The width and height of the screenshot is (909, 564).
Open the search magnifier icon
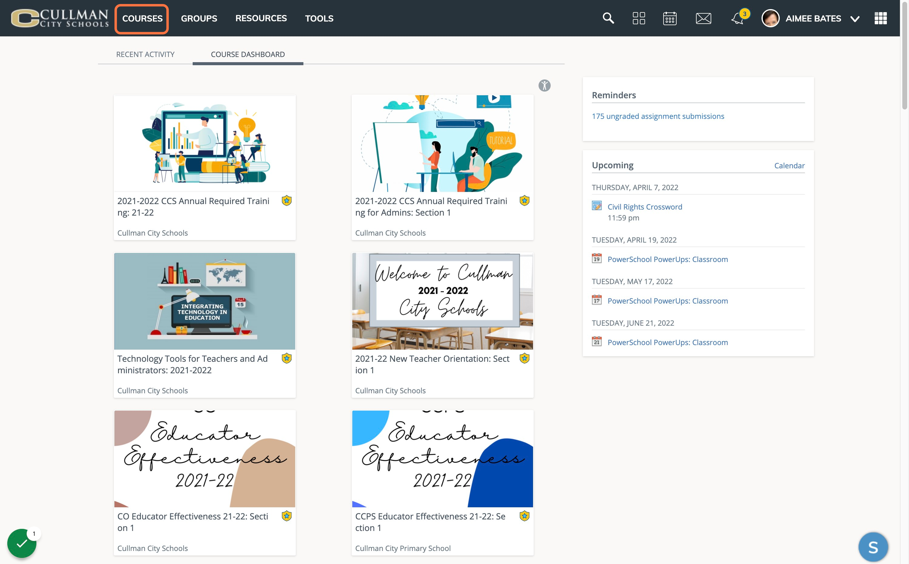[608, 18]
